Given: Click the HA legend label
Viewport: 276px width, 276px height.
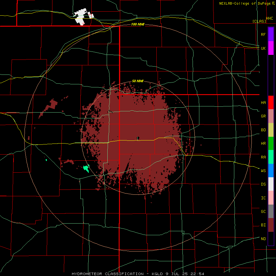Looking at the screenshot, I should pyautogui.click(x=263, y=102).
